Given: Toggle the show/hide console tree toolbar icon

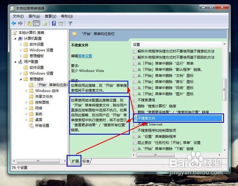Looking at the screenshot, I should tap(36, 23).
